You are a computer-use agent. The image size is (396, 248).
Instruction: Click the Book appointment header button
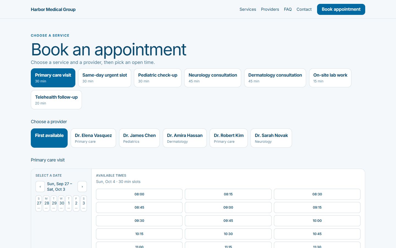pyautogui.click(x=341, y=9)
